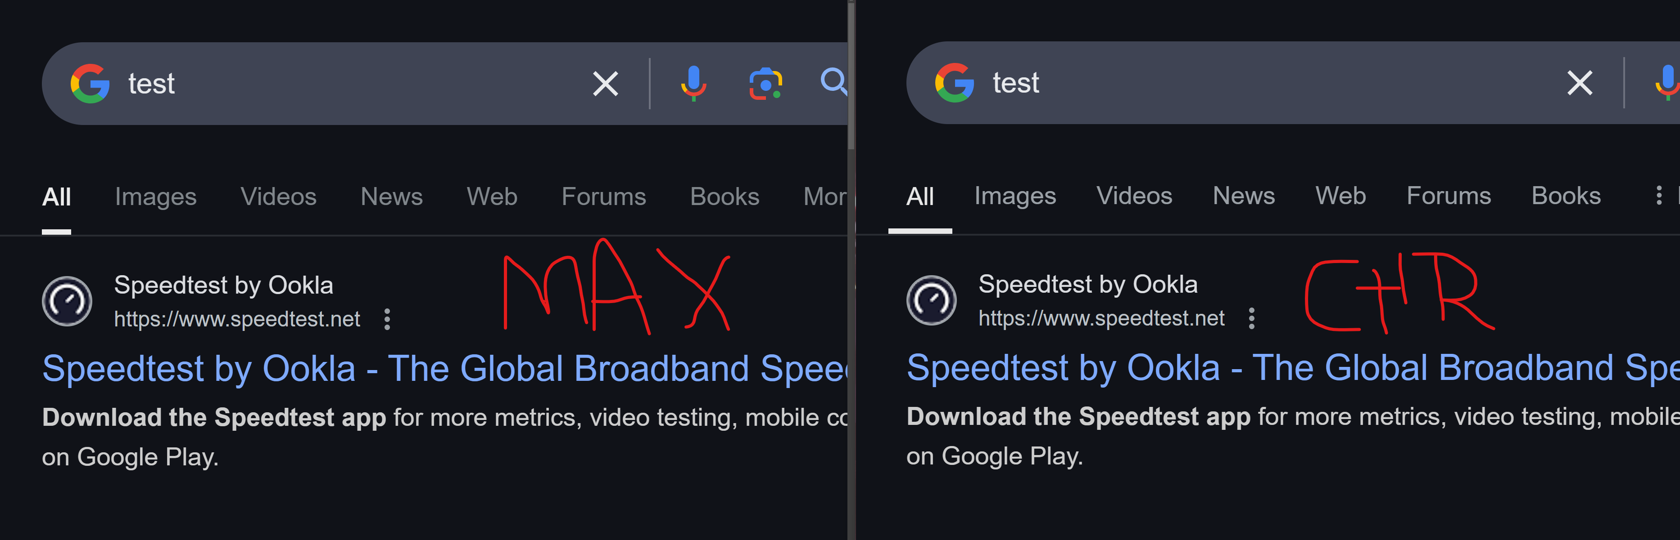Start voice search in left window

point(693,83)
